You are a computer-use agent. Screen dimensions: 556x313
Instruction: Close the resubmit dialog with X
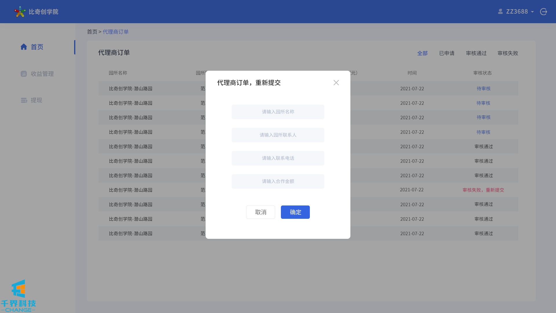(x=336, y=83)
